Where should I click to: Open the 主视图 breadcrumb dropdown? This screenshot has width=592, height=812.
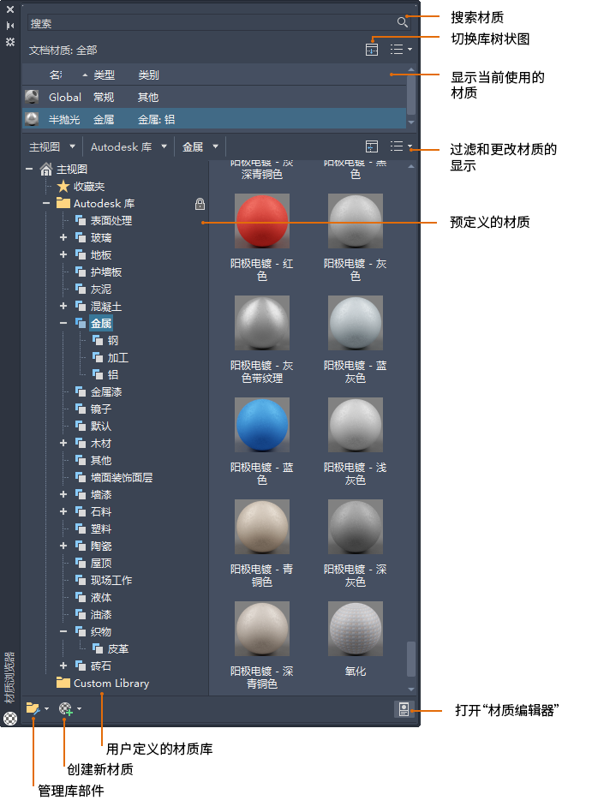point(73,146)
